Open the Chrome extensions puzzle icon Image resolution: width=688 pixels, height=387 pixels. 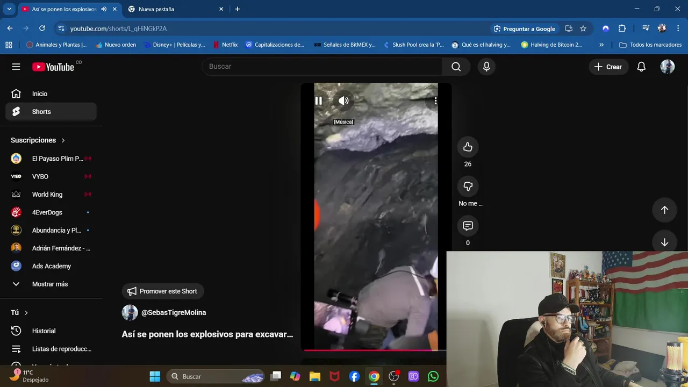[622, 28]
